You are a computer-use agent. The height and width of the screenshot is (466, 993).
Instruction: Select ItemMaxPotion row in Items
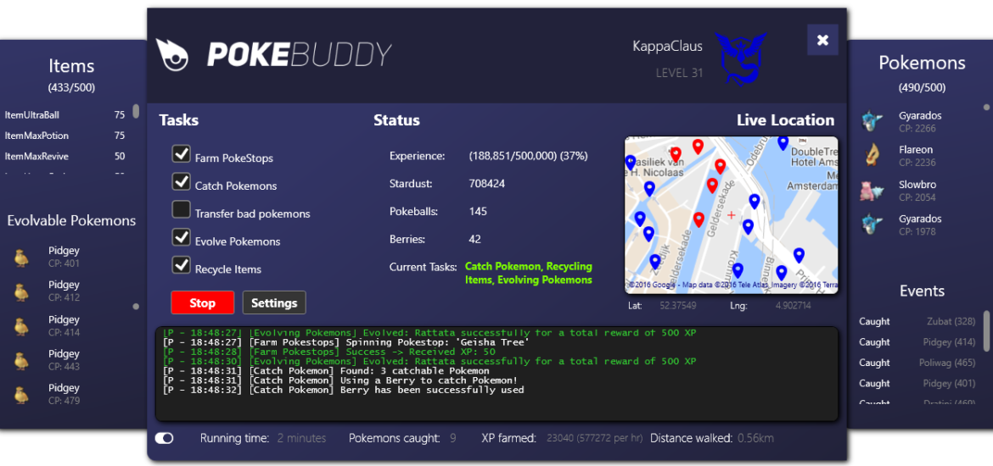pyautogui.click(x=65, y=136)
